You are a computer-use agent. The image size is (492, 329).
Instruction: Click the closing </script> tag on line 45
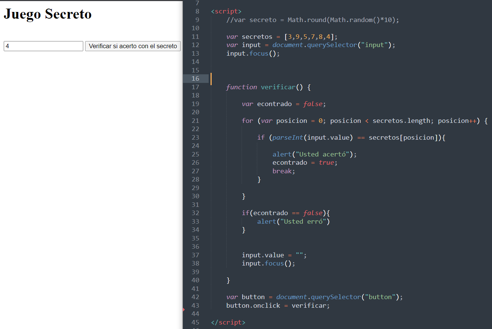click(228, 322)
